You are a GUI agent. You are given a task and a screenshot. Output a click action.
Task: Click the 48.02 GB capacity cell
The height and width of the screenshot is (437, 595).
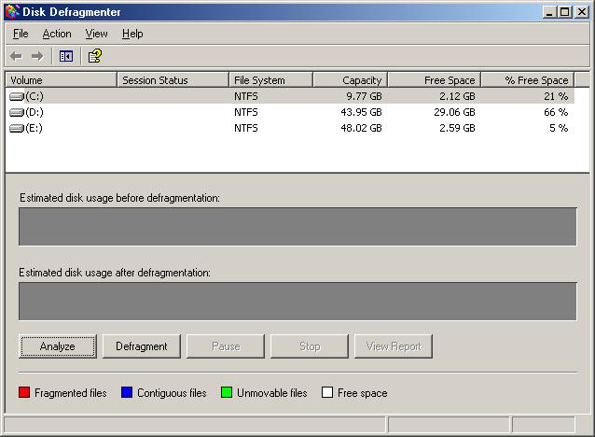point(361,129)
